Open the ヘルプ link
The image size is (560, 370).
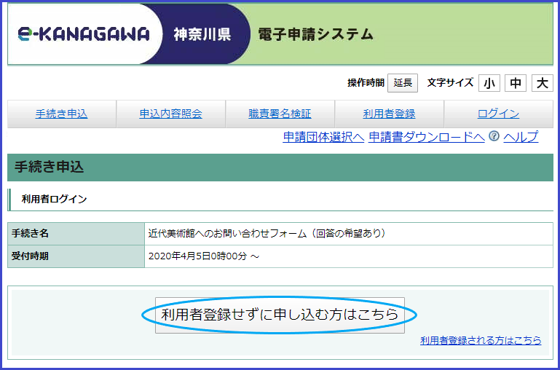pos(521,137)
